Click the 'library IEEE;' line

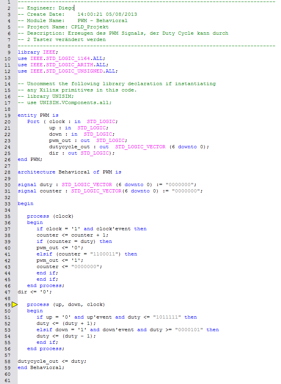coord(38,52)
